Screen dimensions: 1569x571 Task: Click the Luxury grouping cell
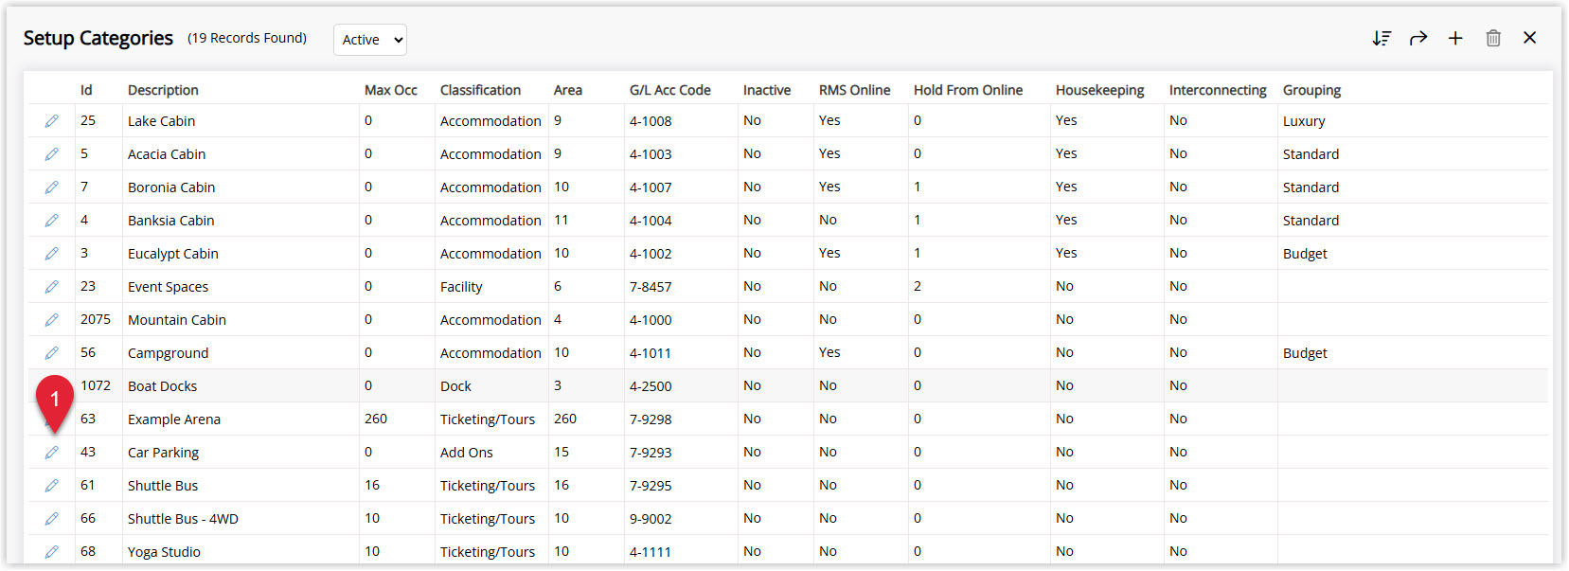pos(1304,121)
